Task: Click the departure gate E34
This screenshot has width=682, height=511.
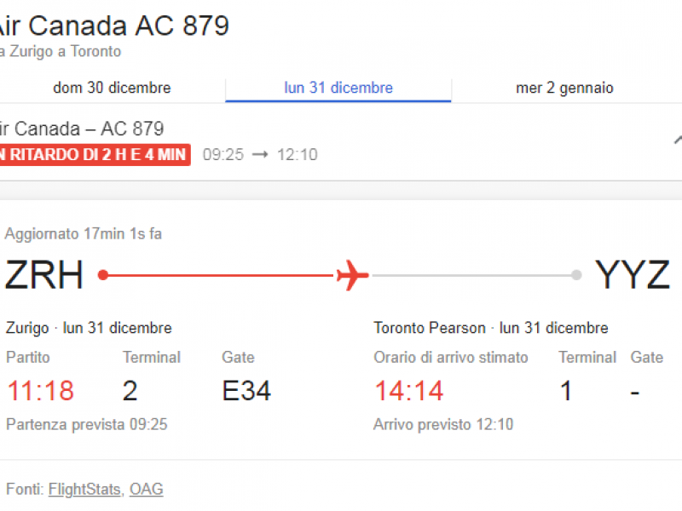Action: coord(246,391)
